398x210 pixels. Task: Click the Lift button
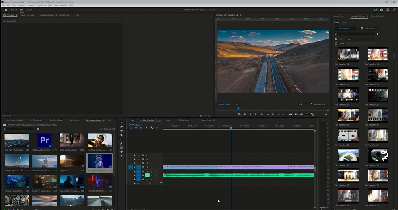point(291,114)
